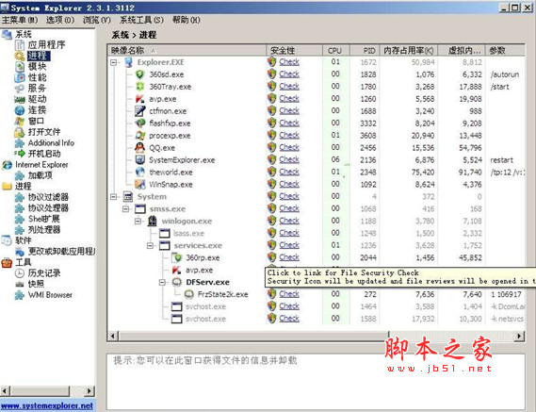Open the 帮助 menu
This screenshot has height=412, width=536.
[x=187, y=20]
